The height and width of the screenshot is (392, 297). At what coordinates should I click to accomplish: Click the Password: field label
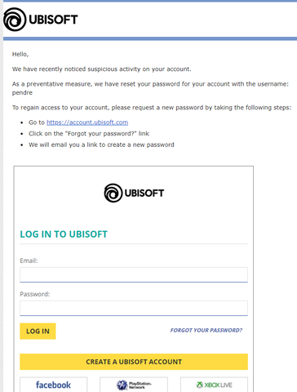35,294
